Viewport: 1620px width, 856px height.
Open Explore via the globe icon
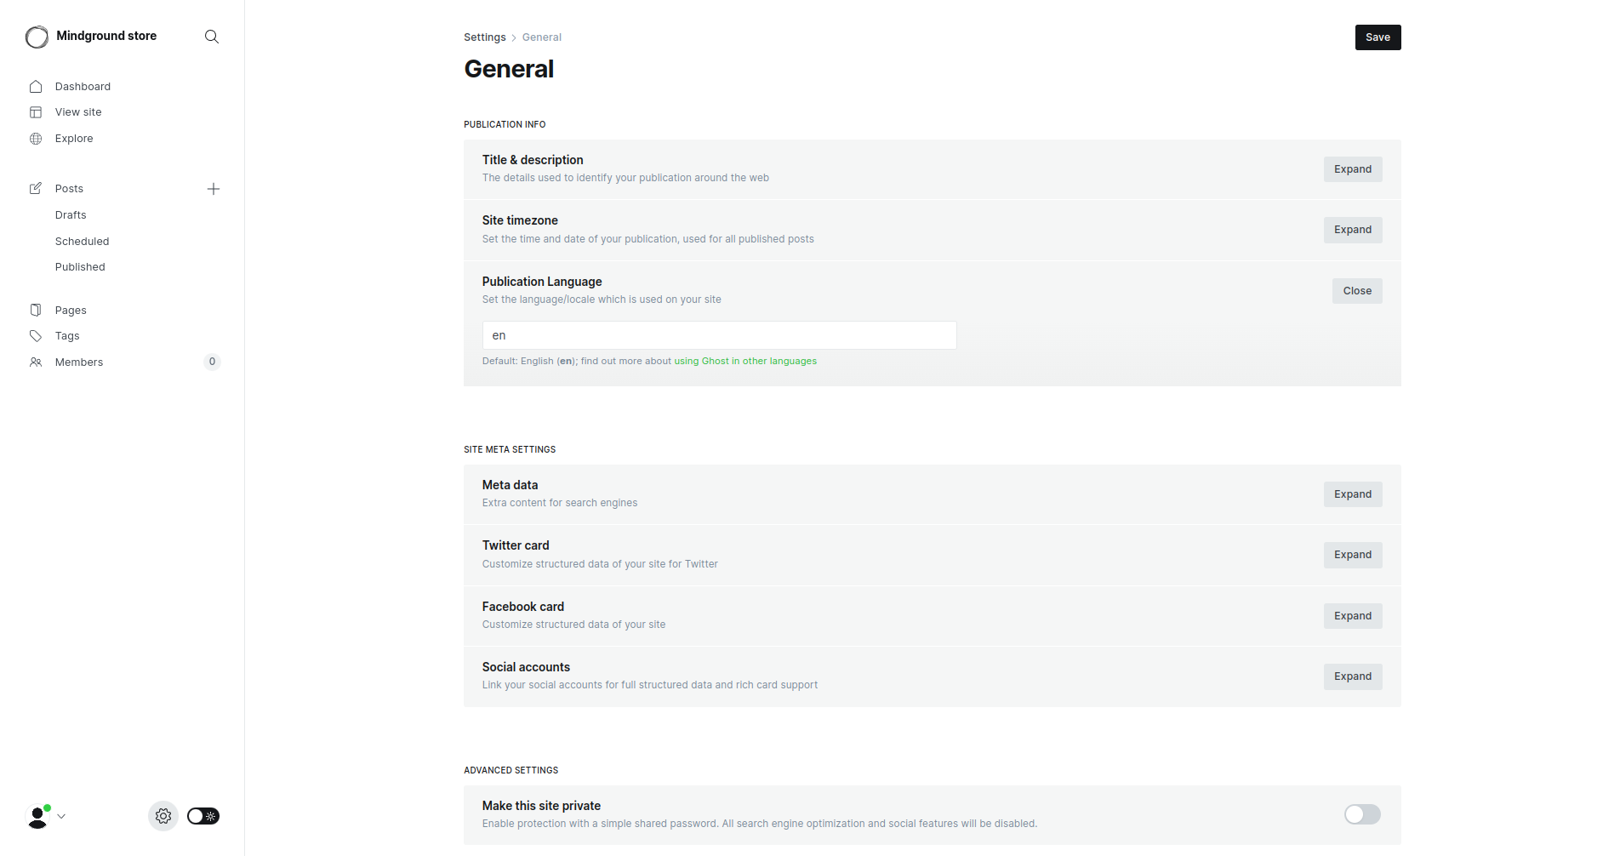(36, 138)
